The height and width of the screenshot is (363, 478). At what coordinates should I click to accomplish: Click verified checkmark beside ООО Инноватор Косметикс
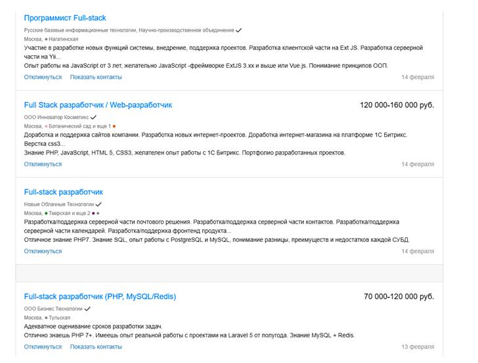coord(93,117)
